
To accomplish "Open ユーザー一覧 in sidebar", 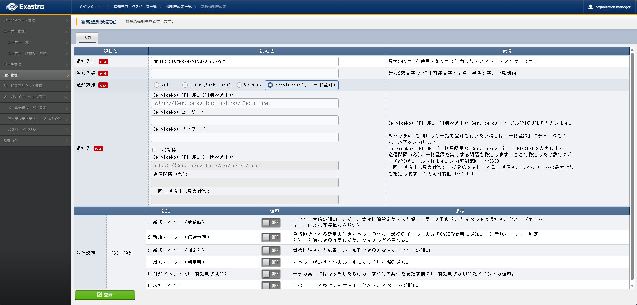I will click(36, 42).
